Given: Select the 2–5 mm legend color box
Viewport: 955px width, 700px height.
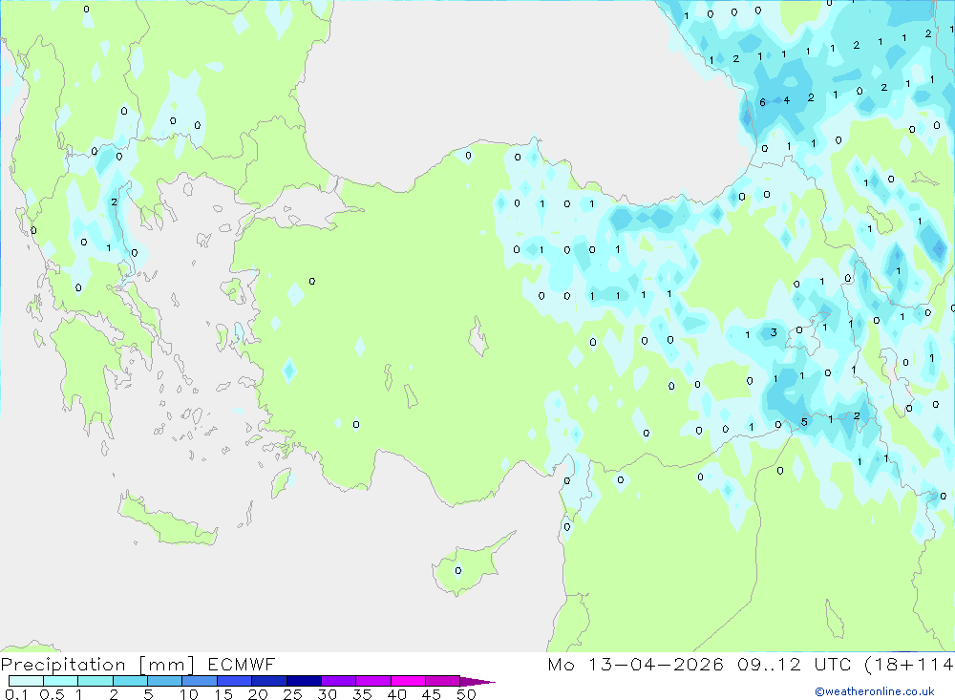Looking at the screenshot, I should click(130, 681).
